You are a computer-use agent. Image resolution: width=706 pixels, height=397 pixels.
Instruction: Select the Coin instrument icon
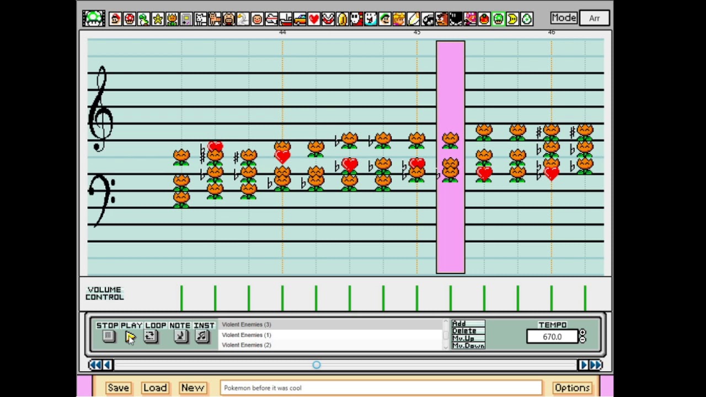pyautogui.click(x=342, y=19)
